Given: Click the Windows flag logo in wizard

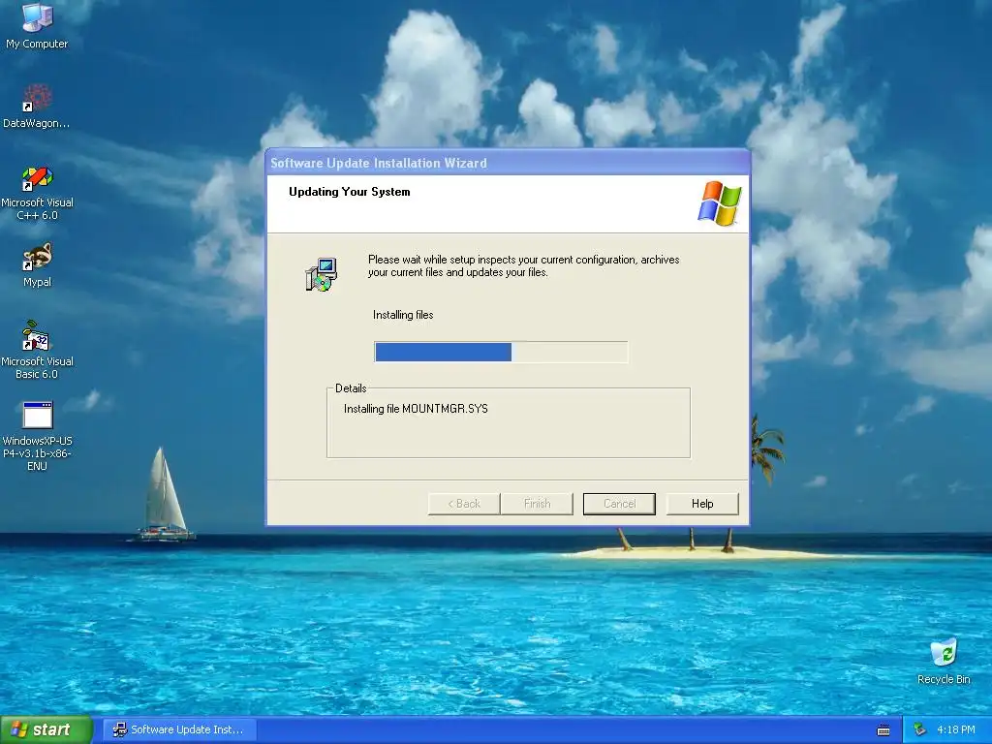Looking at the screenshot, I should click(720, 203).
